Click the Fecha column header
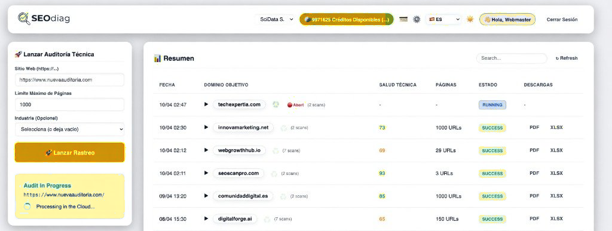Viewport: 612px width, 231px height. [x=167, y=85]
